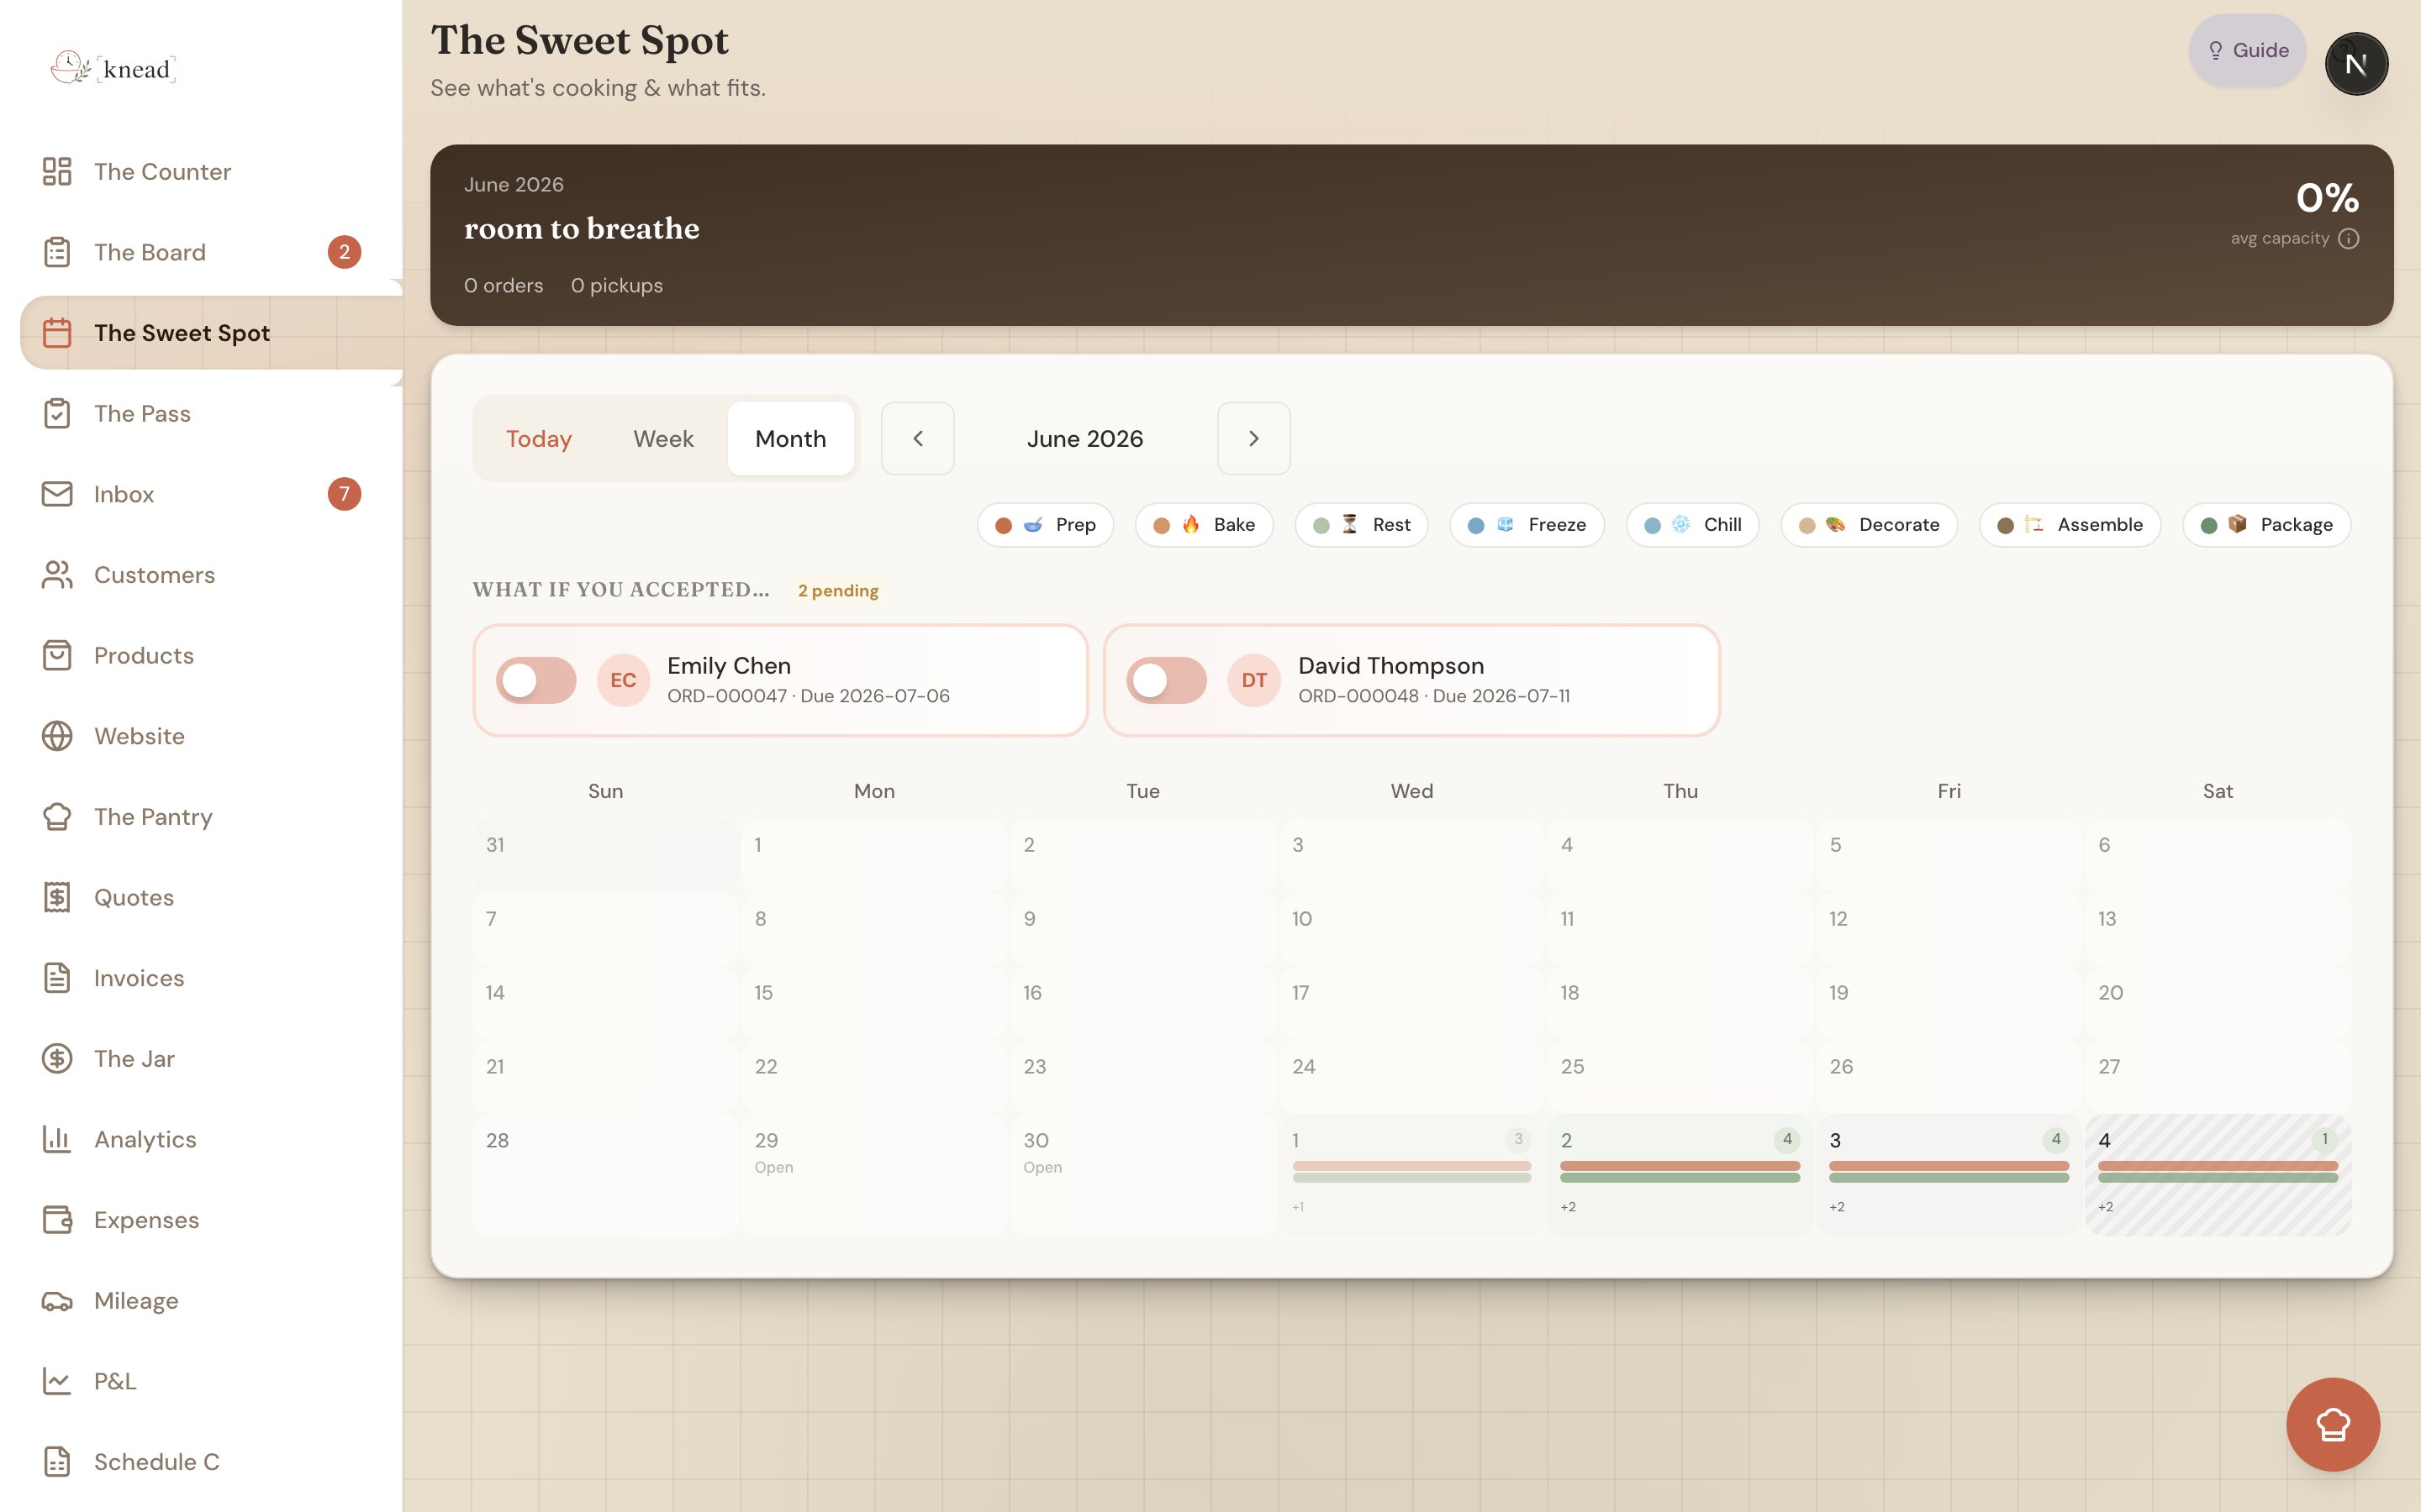Open the Inbox menu item
This screenshot has width=2421, height=1512.
(201, 494)
